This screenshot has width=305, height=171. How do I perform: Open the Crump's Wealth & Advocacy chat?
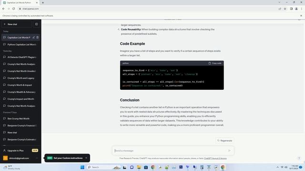[x=20, y=92]
